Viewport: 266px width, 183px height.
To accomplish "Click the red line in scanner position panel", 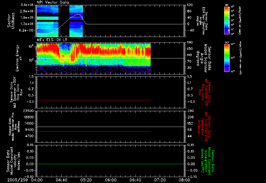I will click(x=94, y=131).
